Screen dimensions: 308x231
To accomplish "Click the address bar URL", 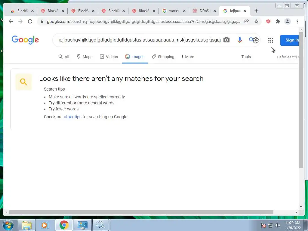I will (143, 21).
